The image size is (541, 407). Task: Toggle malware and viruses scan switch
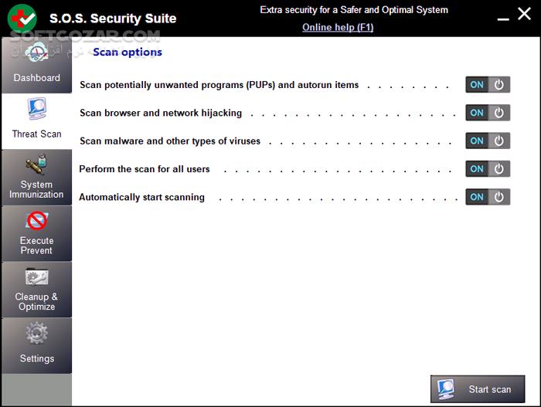point(488,141)
